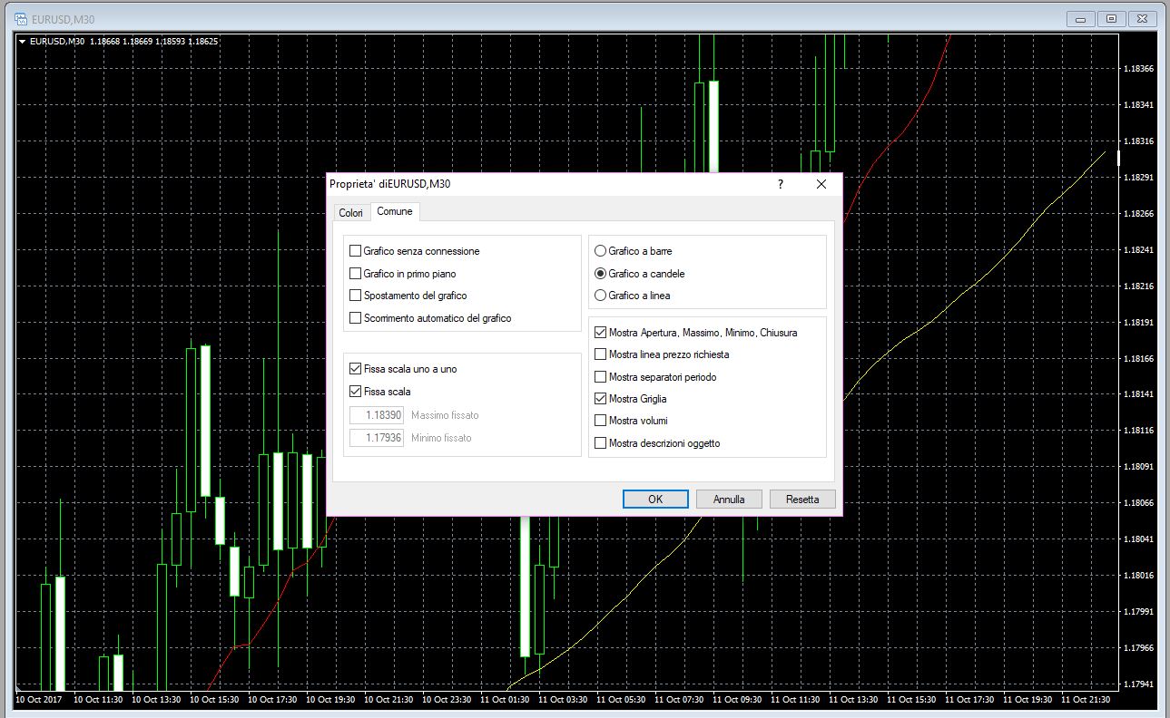The height and width of the screenshot is (718, 1170).
Task: Click time label 11 Oct 21:30
Action: (1086, 700)
